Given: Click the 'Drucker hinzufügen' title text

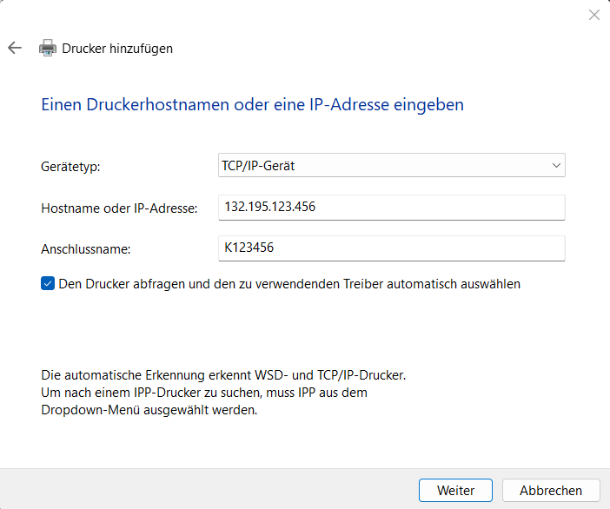Looking at the screenshot, I should pyautogui.click(x=117, y=49).
